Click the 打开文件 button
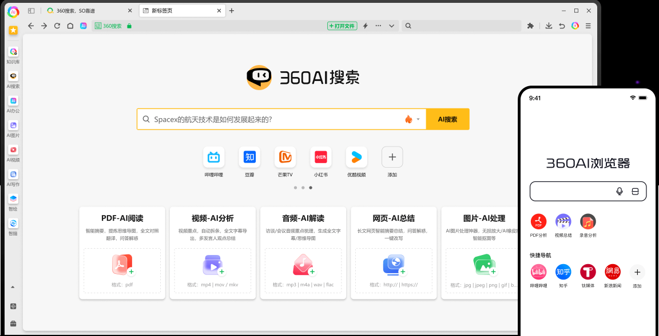The height and width of the screenshot is (336, 659). [342, 26]
